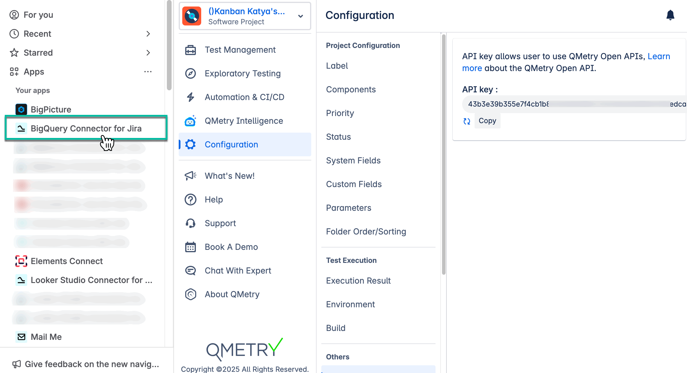687x373 pixels.
Task: Select the Exploratory Testing compass icon
Action: pos(191,73)
